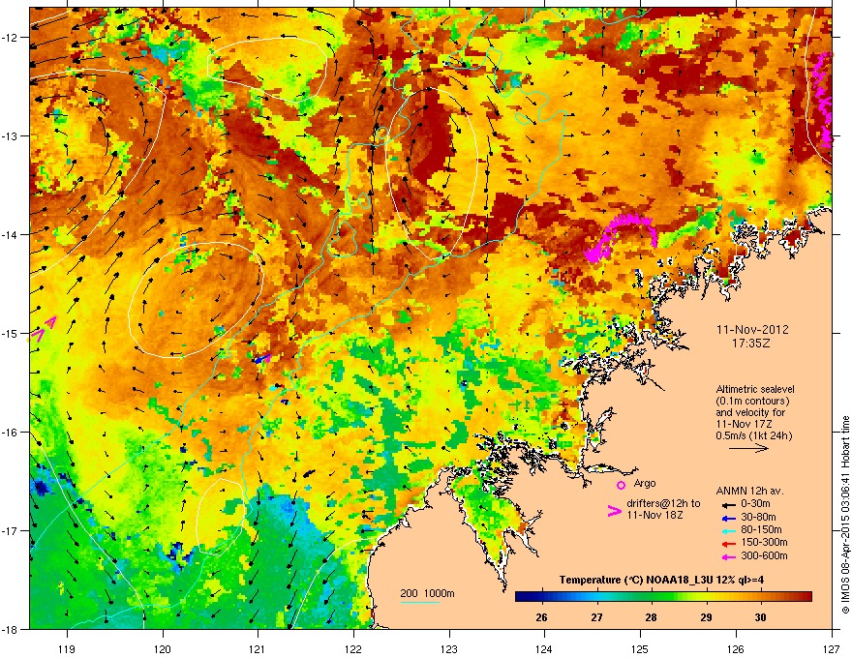Click the -14 latitude axis label
This screenshot has height=658, width=852.
(11, 234)
